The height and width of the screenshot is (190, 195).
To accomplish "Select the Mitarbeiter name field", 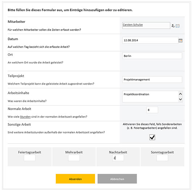I will click(x=146, y=25).
